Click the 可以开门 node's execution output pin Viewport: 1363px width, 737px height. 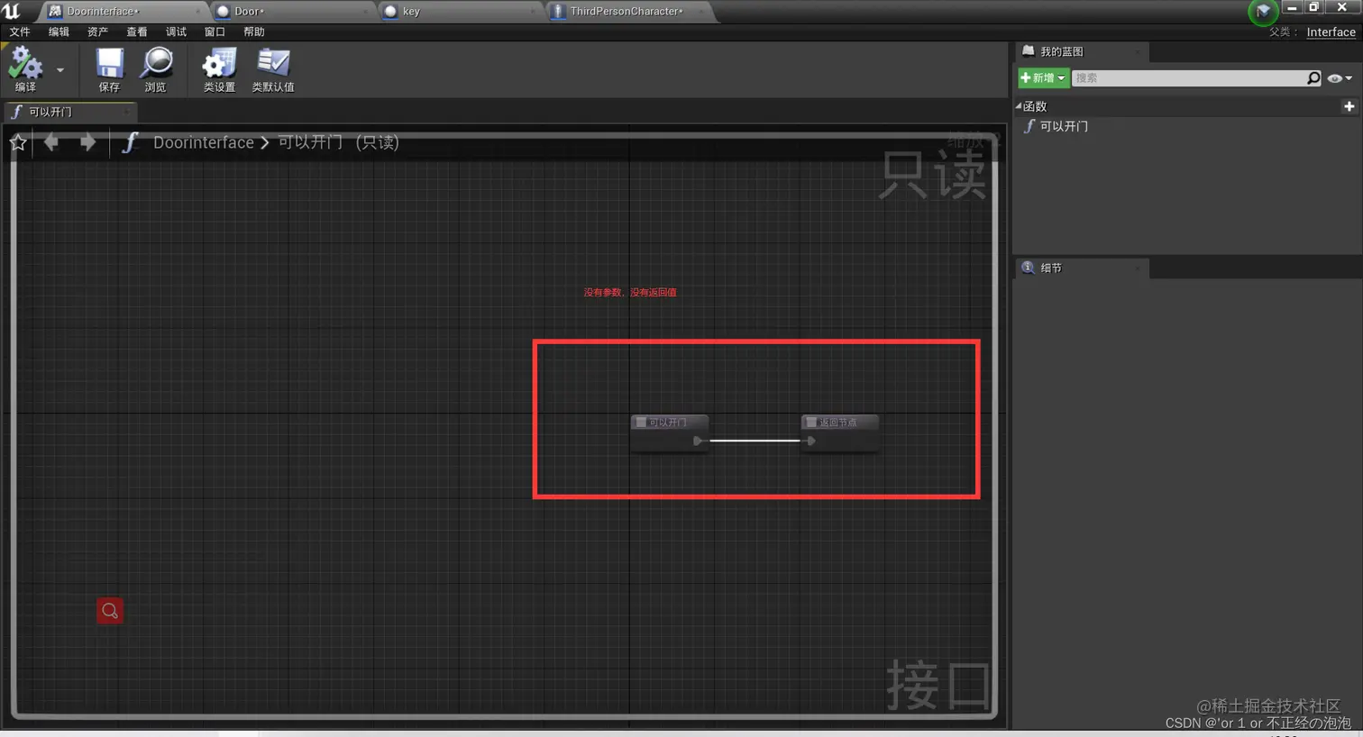(698, 441)
